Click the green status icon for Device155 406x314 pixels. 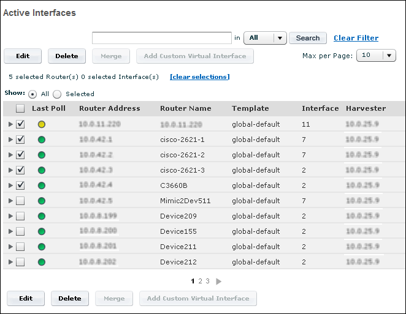[x=42, y=231]
